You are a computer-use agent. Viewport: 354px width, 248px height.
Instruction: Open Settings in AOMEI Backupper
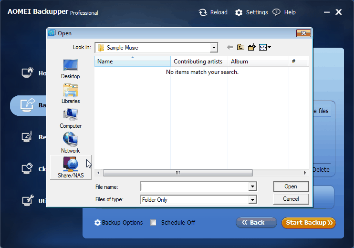(251, 12)
